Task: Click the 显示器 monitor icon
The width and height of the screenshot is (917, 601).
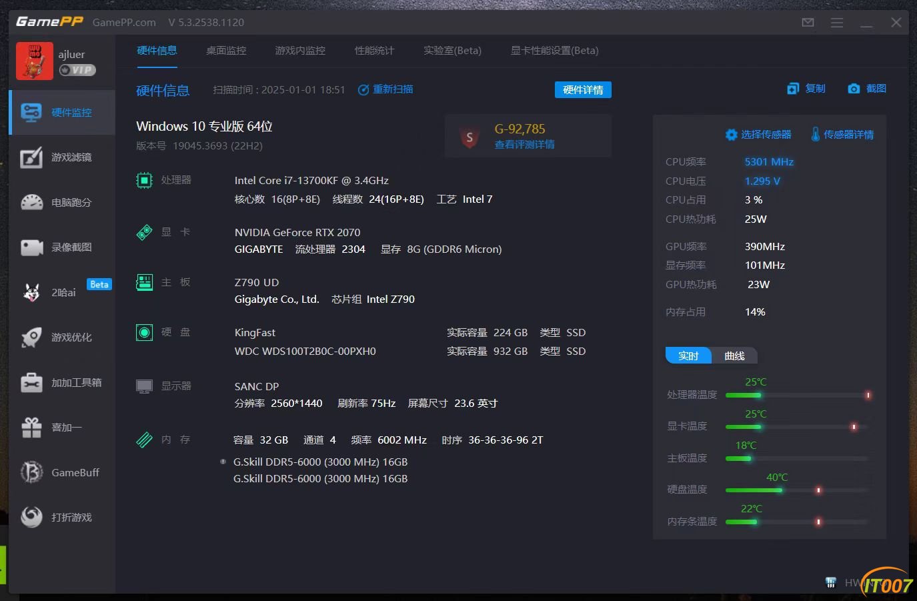Action: (144, 387)
